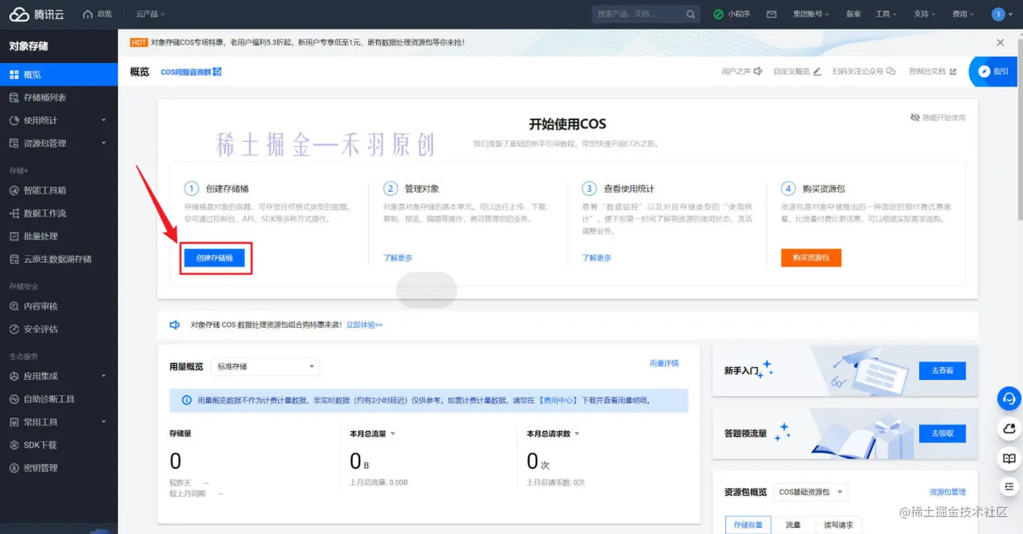Click the floating cloud icon on the right edge

(x=1009, y=429)
